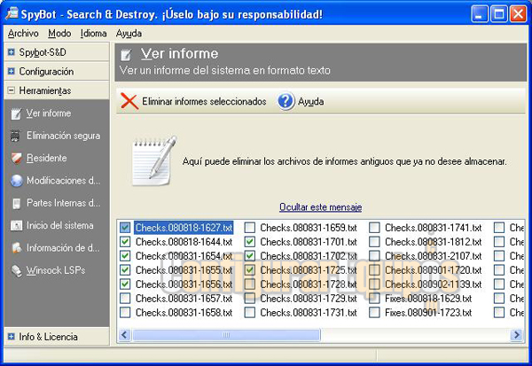Expand the Info & Licencia section
The width and height of the screenshot is (532, 366).
pos(12,337)
